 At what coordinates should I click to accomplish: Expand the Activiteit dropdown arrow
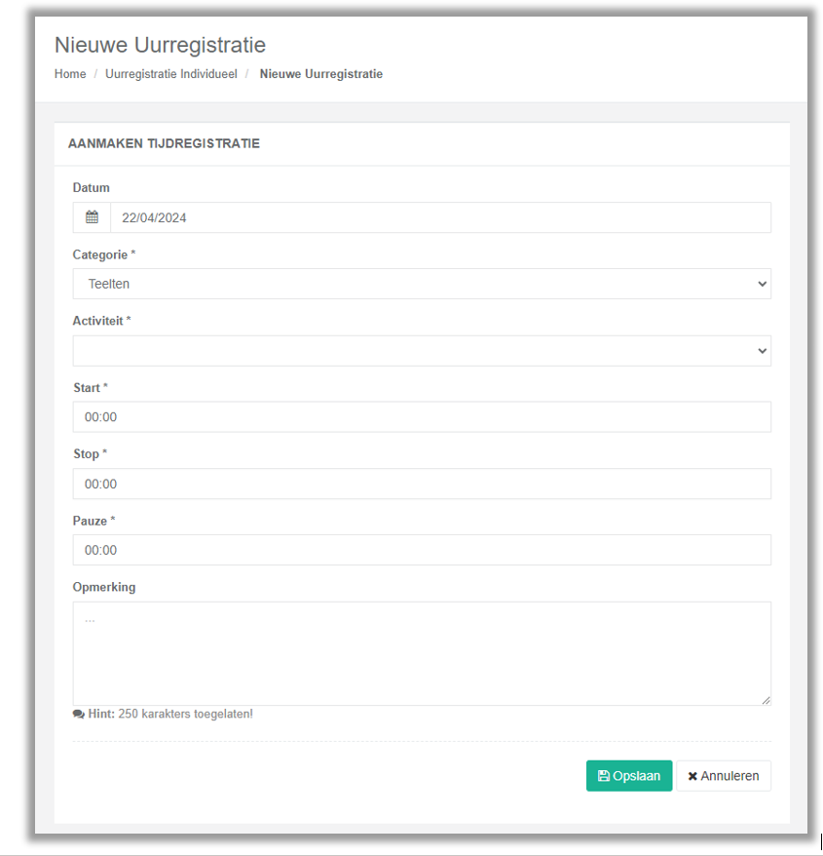[x=762, y=351]
